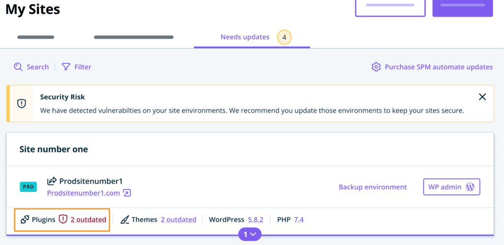504x245 pixels.
Task: Dismiss the Security Risk banner
Action: click(482, 97)
